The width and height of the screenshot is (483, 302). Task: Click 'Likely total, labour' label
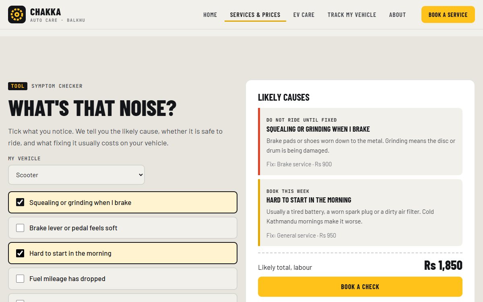point(285,267)
